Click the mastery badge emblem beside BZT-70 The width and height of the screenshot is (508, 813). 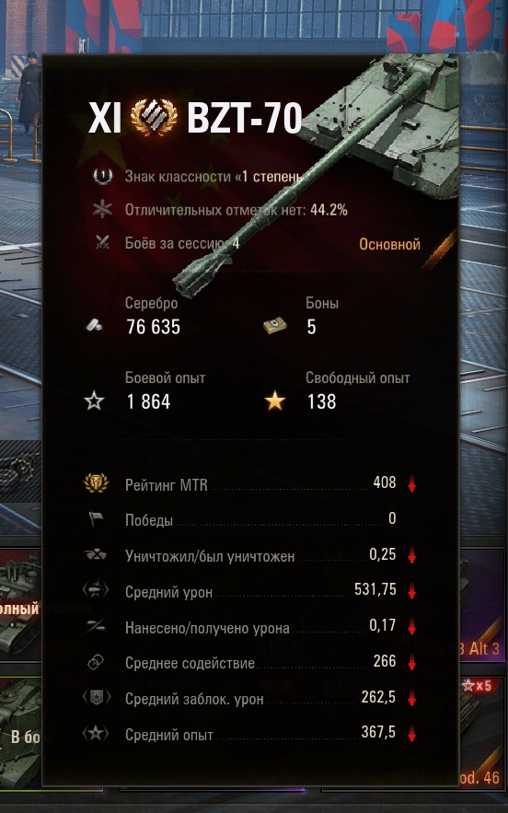click(154, 118)
